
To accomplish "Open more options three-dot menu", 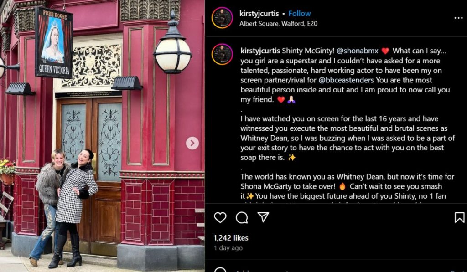I will tap(458, 18).
